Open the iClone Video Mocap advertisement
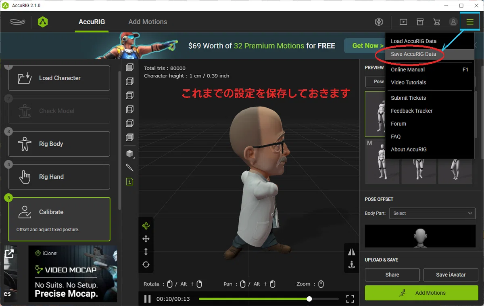Viewport: 484px width, 306px height. [x=73, y=274]
